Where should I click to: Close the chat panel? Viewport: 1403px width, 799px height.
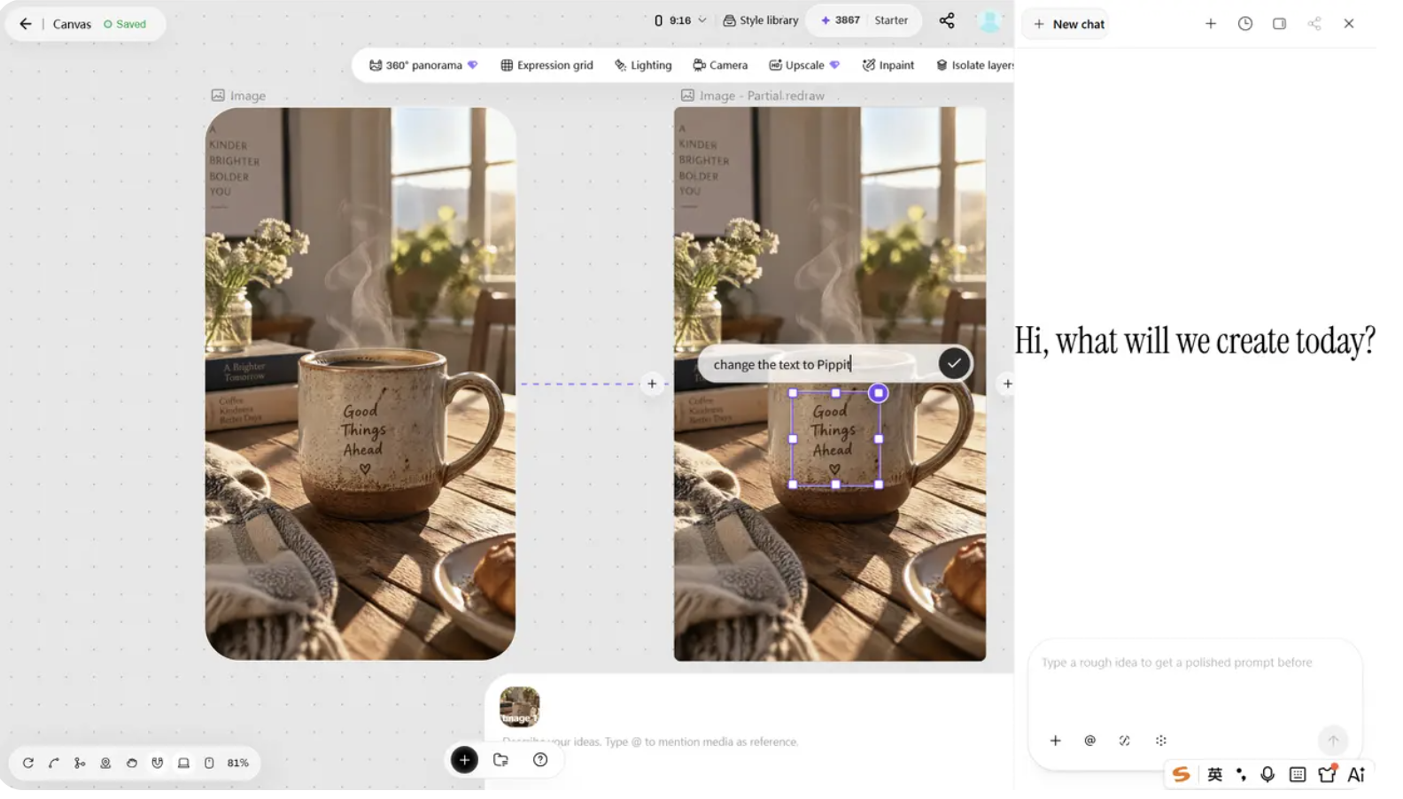pyautogui.click(x=1349, y=24)
